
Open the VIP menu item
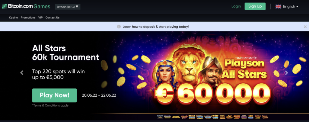(40, 18)
